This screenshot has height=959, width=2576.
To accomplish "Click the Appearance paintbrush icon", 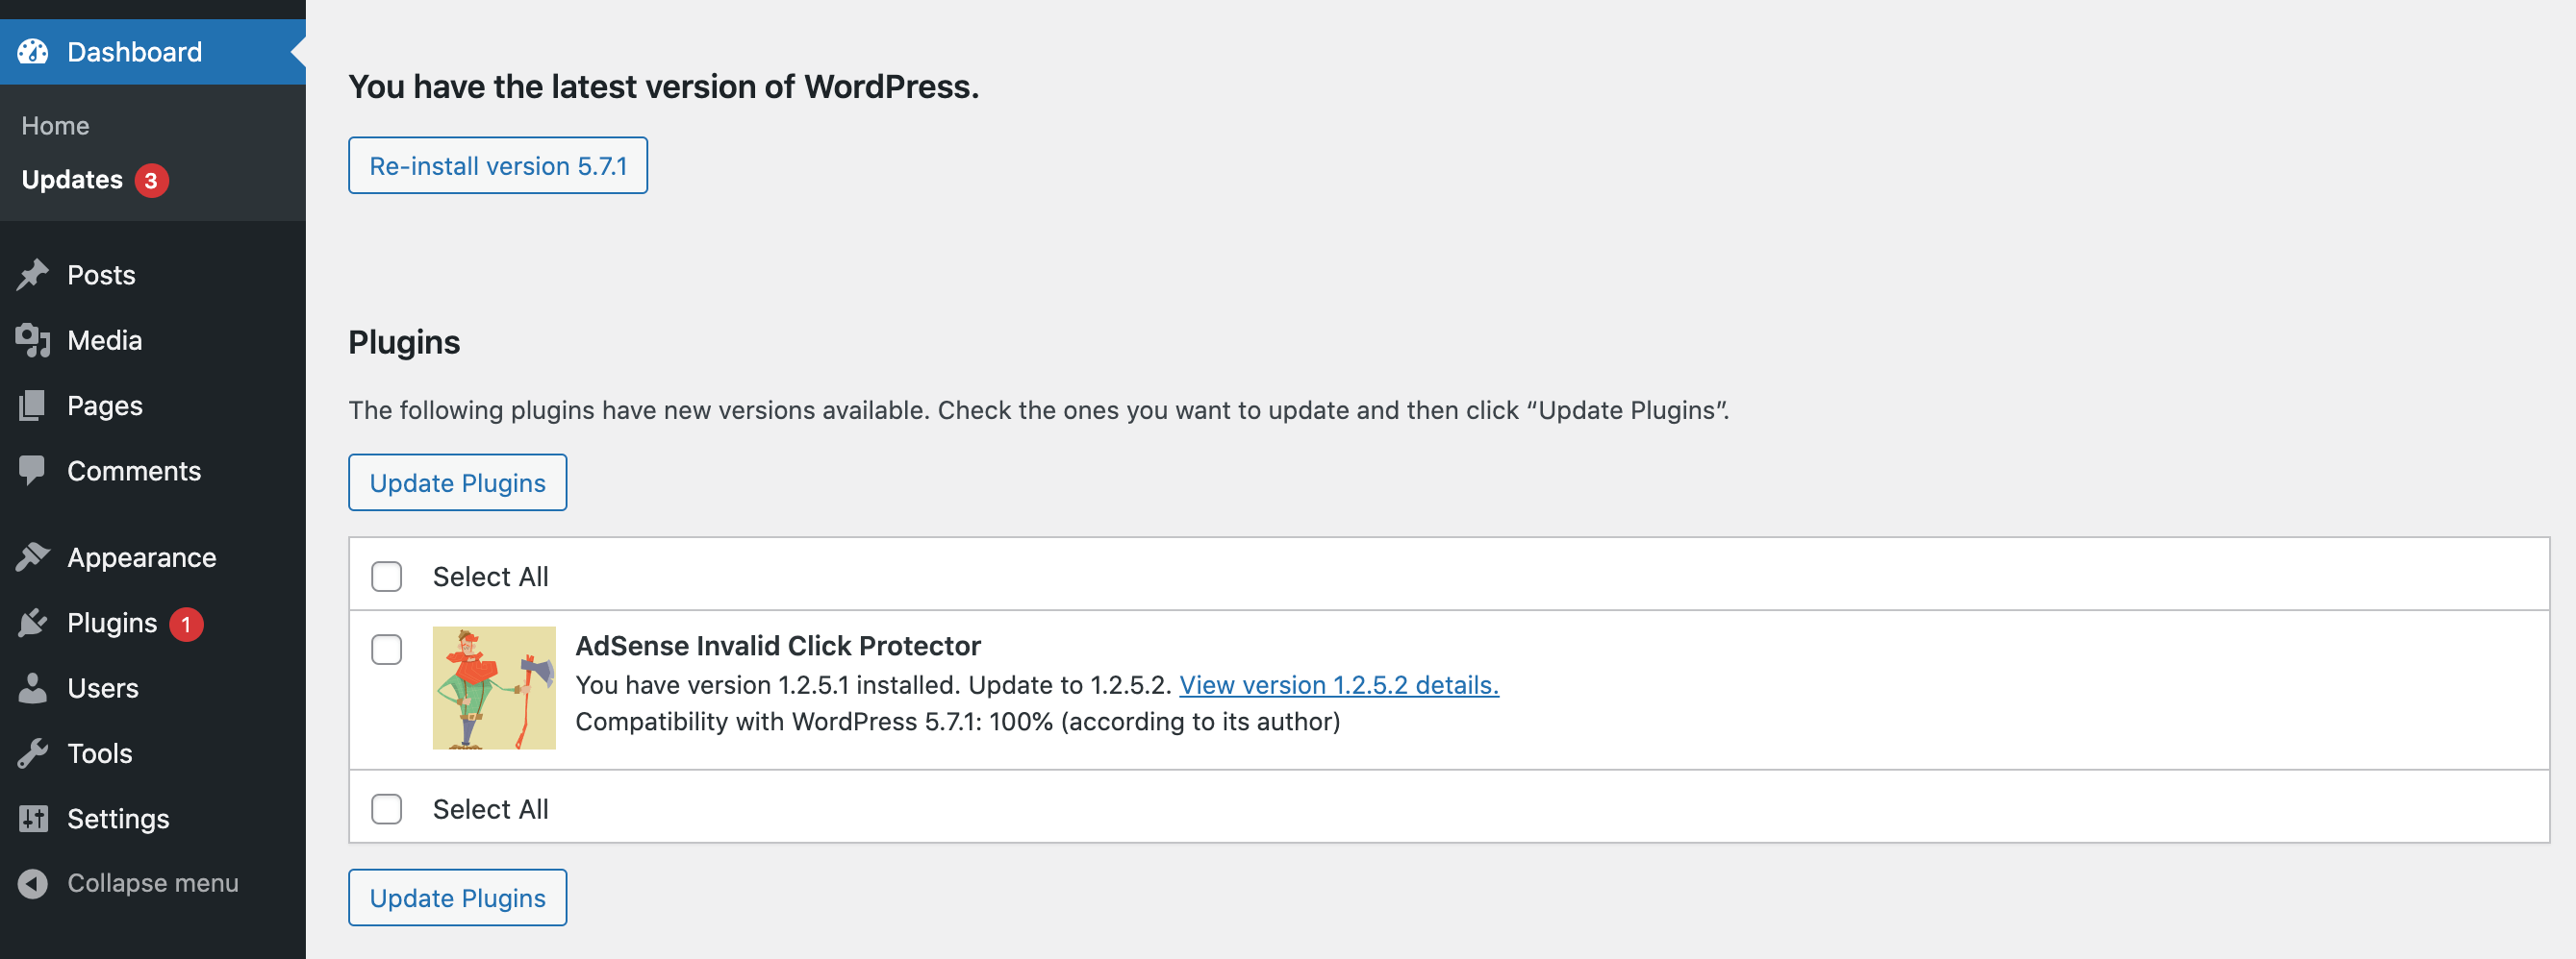I will pos(32,557).
